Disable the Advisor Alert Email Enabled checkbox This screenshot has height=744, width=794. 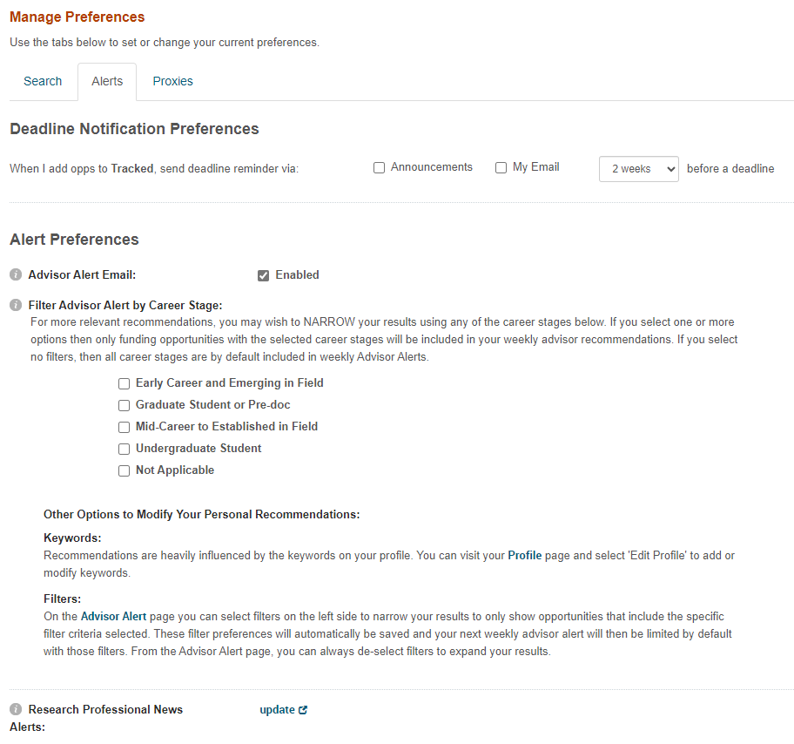click(x=264, y=276)
